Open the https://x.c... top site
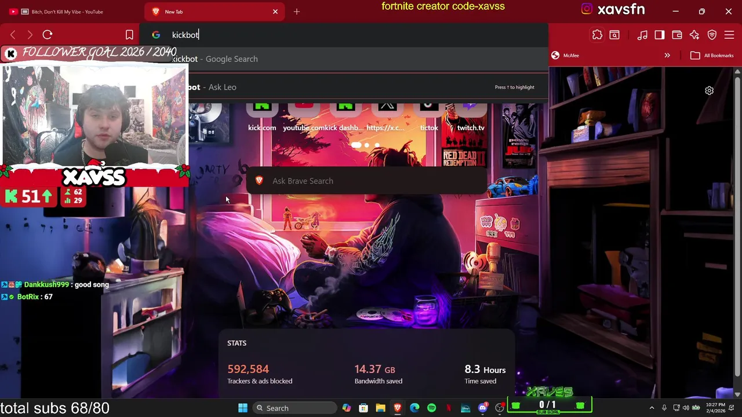This screenshot has height=417, width=742. click(387, 118)
